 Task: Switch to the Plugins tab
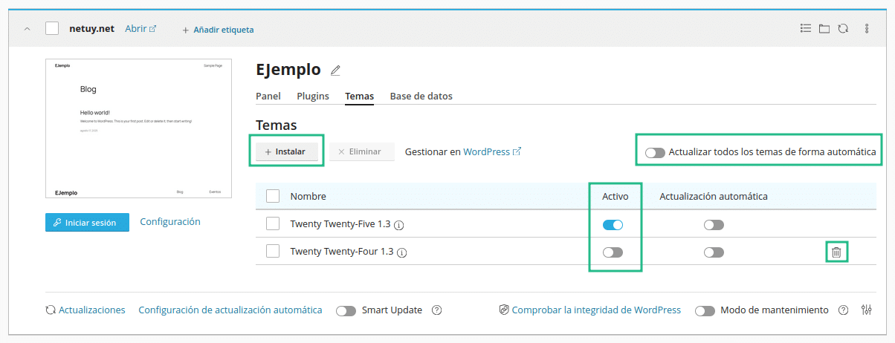tap(313, 97)
